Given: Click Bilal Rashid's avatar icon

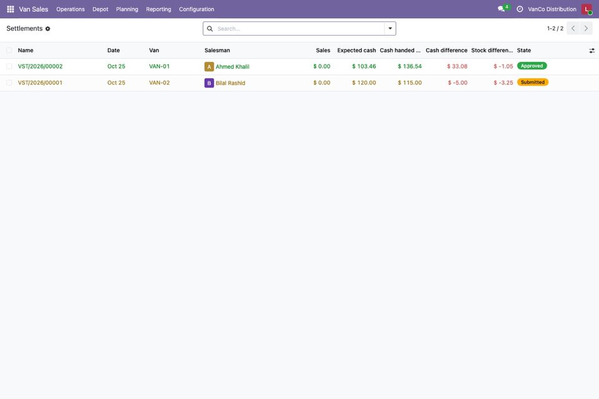Looking at the screenshot, I should (x=209, y=83).
